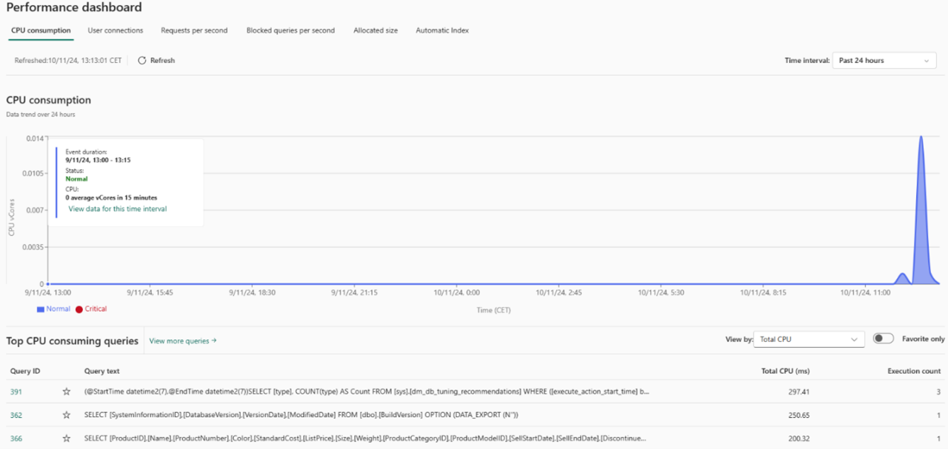948x449 pixels.
Task: Click the star to favorite query 362
Action: coord(66,415)
